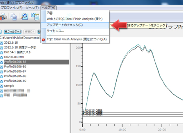183x133 pixels.
Task: Select ProfileD6206-86 in file list
Action: click(15, 66)
